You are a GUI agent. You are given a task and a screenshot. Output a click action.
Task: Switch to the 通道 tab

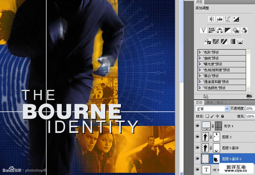[209, 103]
